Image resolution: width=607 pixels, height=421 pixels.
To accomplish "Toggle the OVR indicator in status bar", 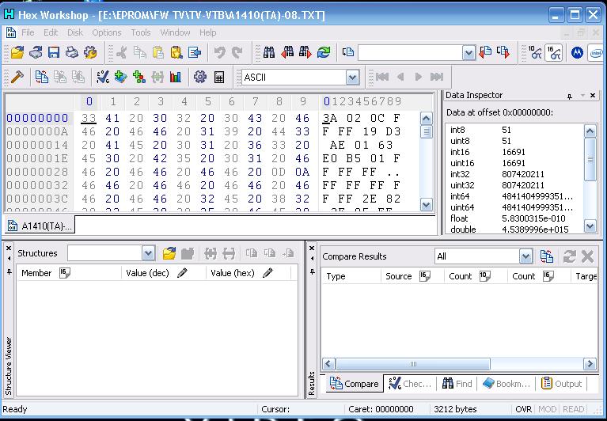I will coord(524,409).
